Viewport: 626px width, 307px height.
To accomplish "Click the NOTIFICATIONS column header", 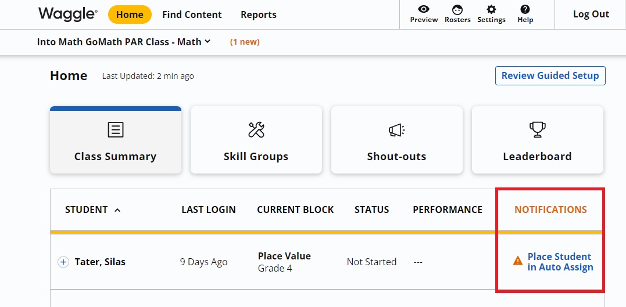I will (550, 210).
